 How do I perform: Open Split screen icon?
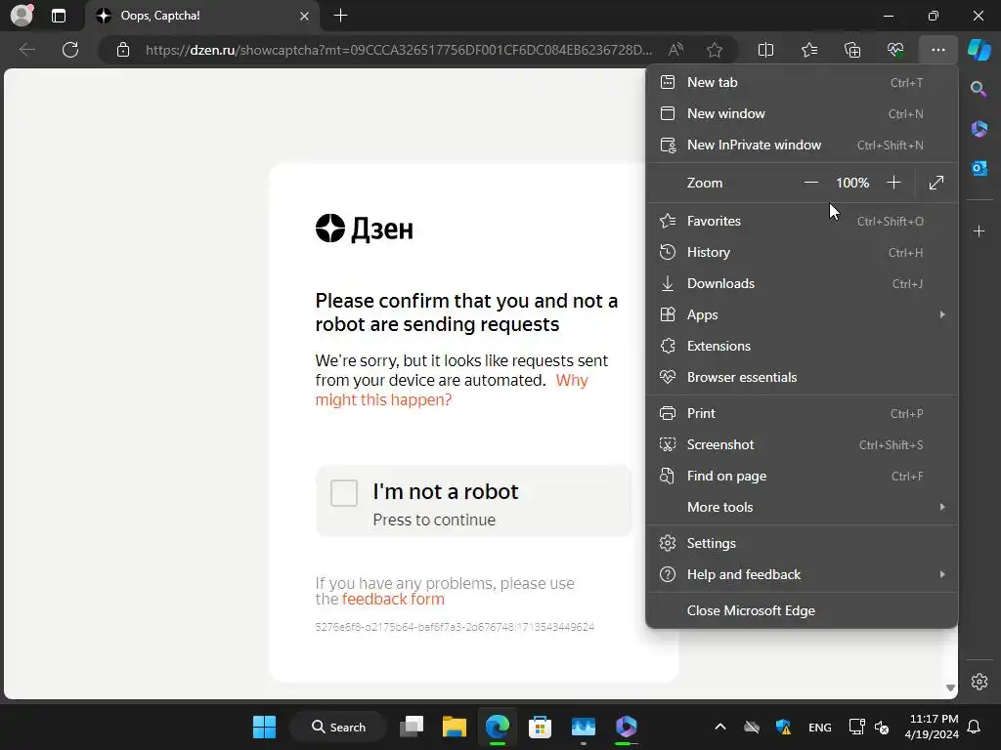click(x=765, y=50)
